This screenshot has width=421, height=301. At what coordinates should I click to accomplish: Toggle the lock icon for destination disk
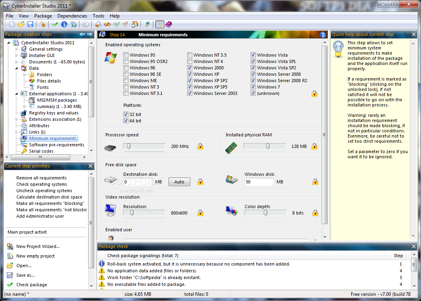[200, 182]
